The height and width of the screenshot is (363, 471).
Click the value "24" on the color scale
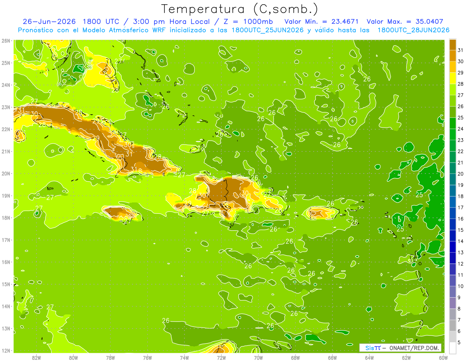[461, 129]
